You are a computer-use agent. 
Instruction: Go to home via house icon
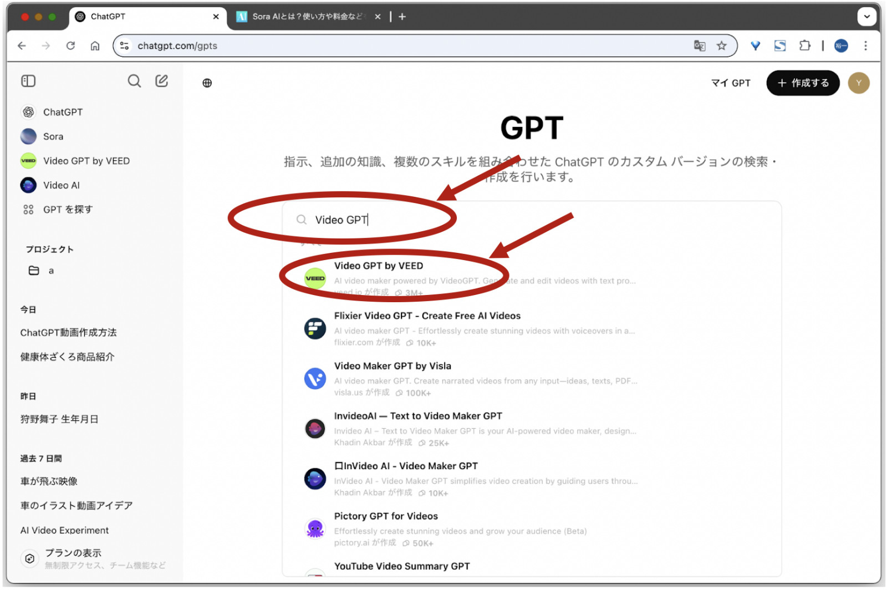click(x=95, y=46)
